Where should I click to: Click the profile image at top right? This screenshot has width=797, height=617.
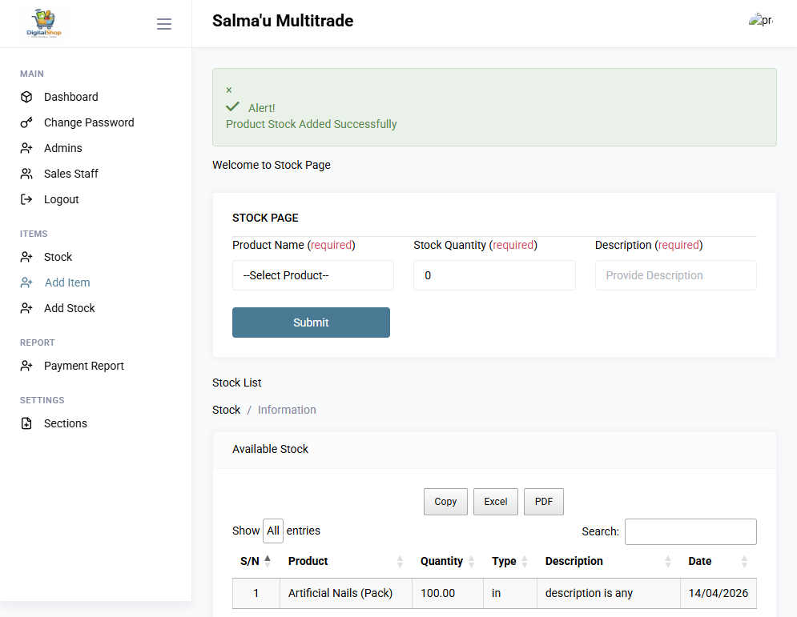(761, 20)
